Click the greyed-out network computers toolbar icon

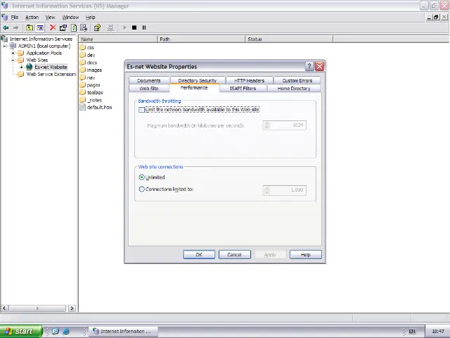[x=110, y=28]
